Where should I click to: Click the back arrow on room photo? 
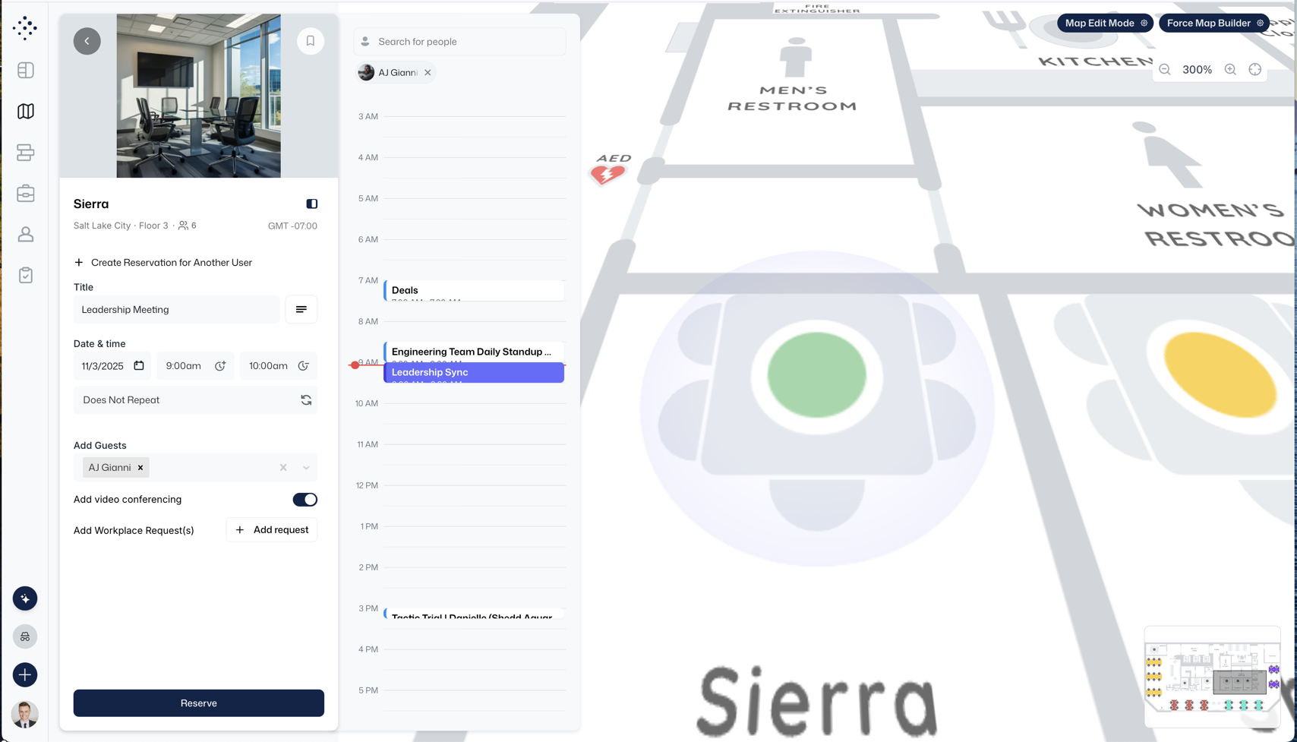pyautogui.click(x=87, y=41)
